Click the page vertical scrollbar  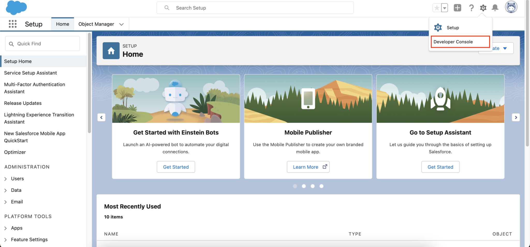point(527,74)
